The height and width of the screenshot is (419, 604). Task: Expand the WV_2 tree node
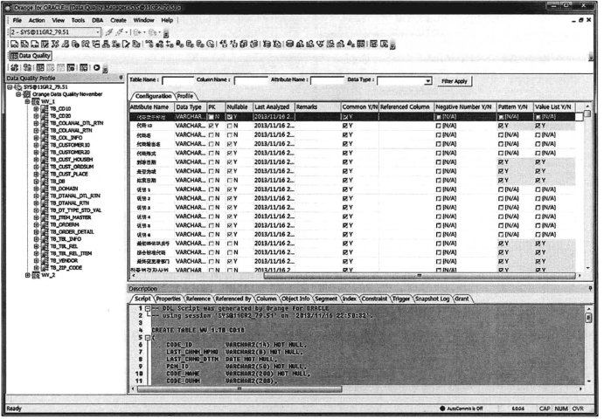[x=27, y=275]
